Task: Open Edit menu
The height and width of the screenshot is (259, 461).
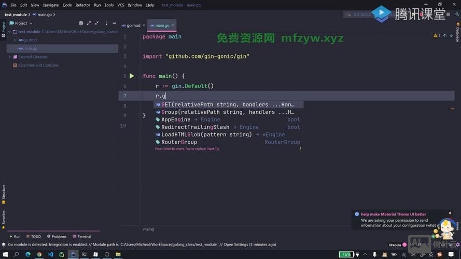Action: tap(23, 5)
